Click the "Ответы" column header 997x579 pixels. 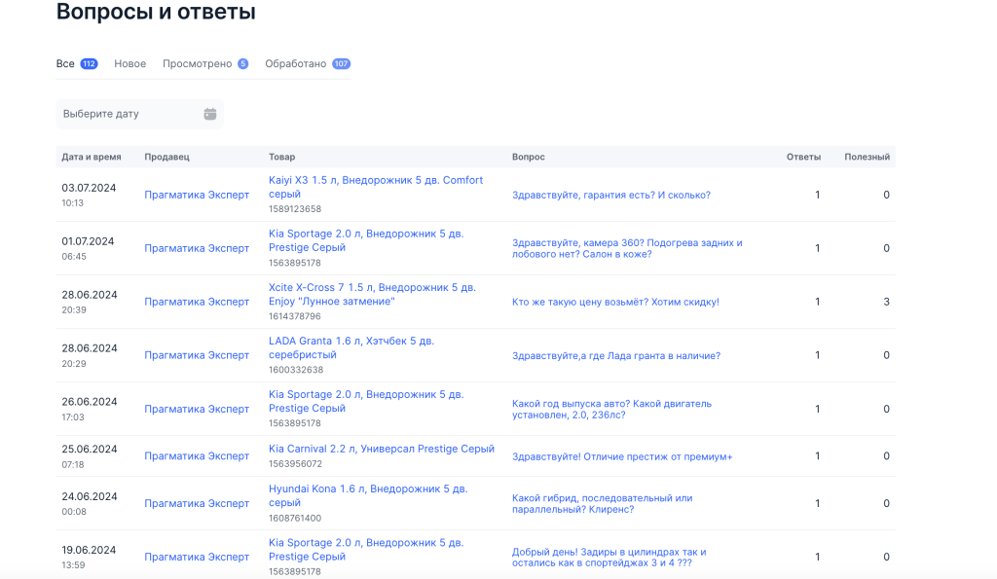point(803,157)
